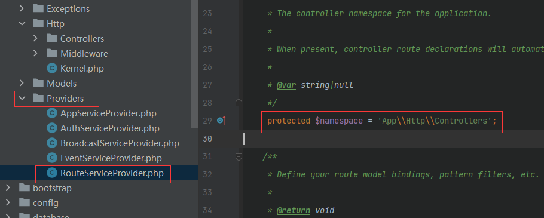The width and height of the screenshot is (544, 218).
Task: Place cursor on empty line 30
Action: click(394, 139)
